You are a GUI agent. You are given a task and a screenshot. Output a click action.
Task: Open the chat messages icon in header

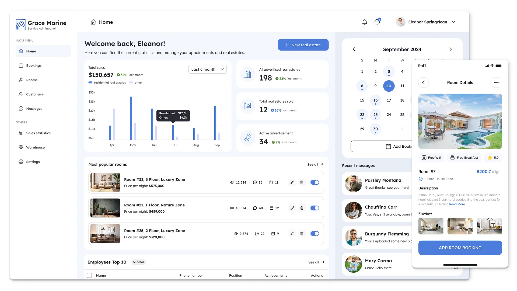[x=377, y=22]
